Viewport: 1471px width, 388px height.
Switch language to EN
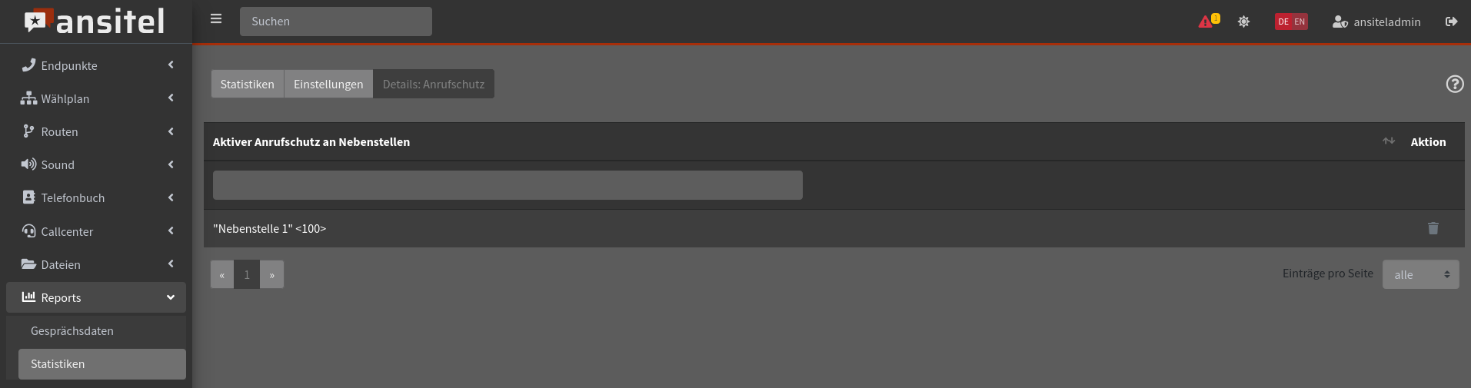point(1300,22)
